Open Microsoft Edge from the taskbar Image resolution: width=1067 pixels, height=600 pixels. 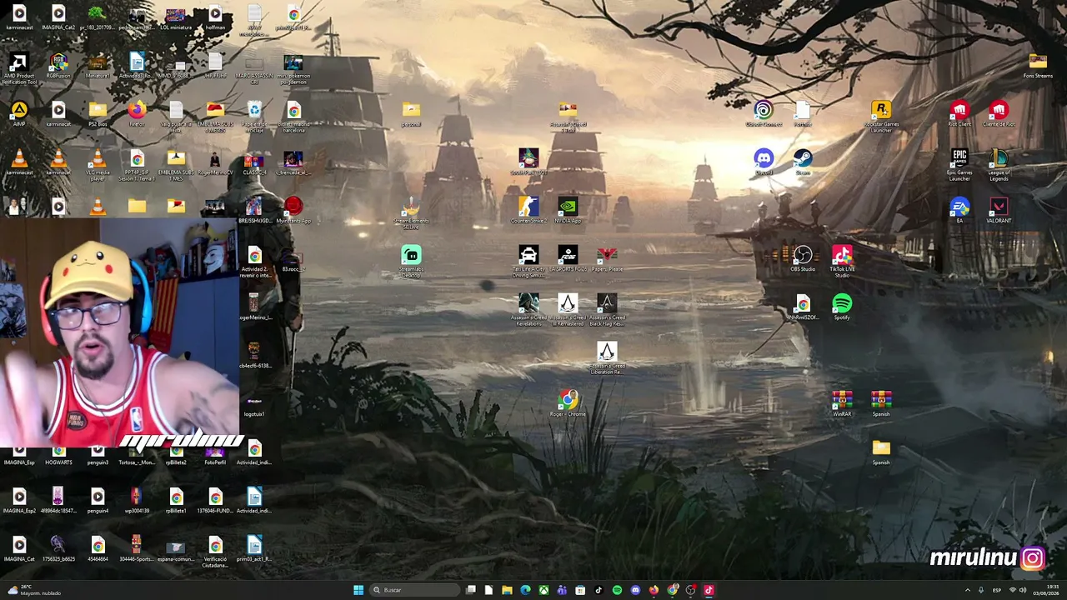click(525, 590)
